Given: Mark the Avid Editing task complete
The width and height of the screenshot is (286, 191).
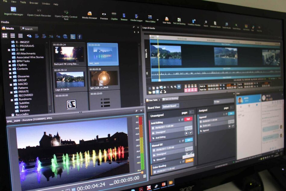Looking at the screenshot, I should point(191,133).
